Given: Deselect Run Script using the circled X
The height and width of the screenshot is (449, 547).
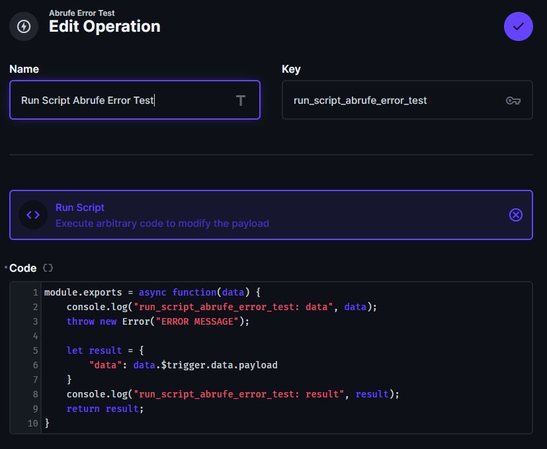Looking at the screenshot, I should click(515, 215).
